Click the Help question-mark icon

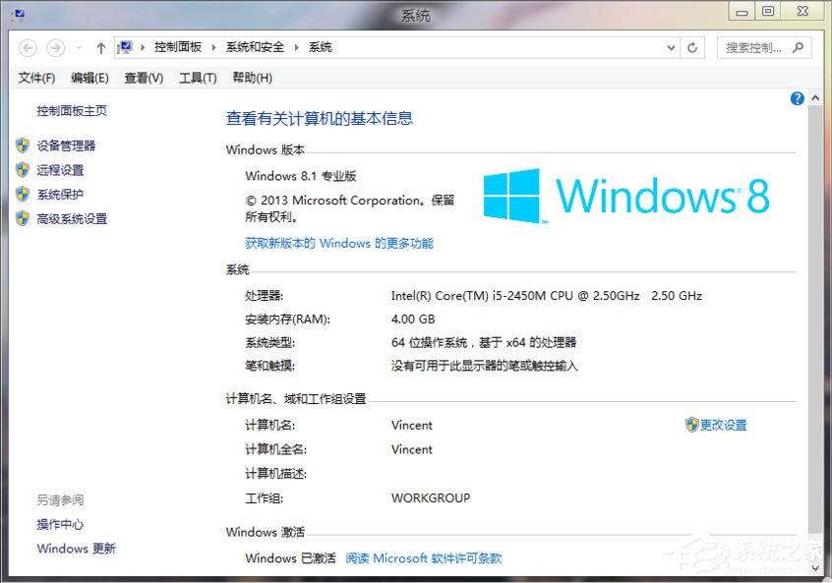pyautogui.click(x=797, y=98)
